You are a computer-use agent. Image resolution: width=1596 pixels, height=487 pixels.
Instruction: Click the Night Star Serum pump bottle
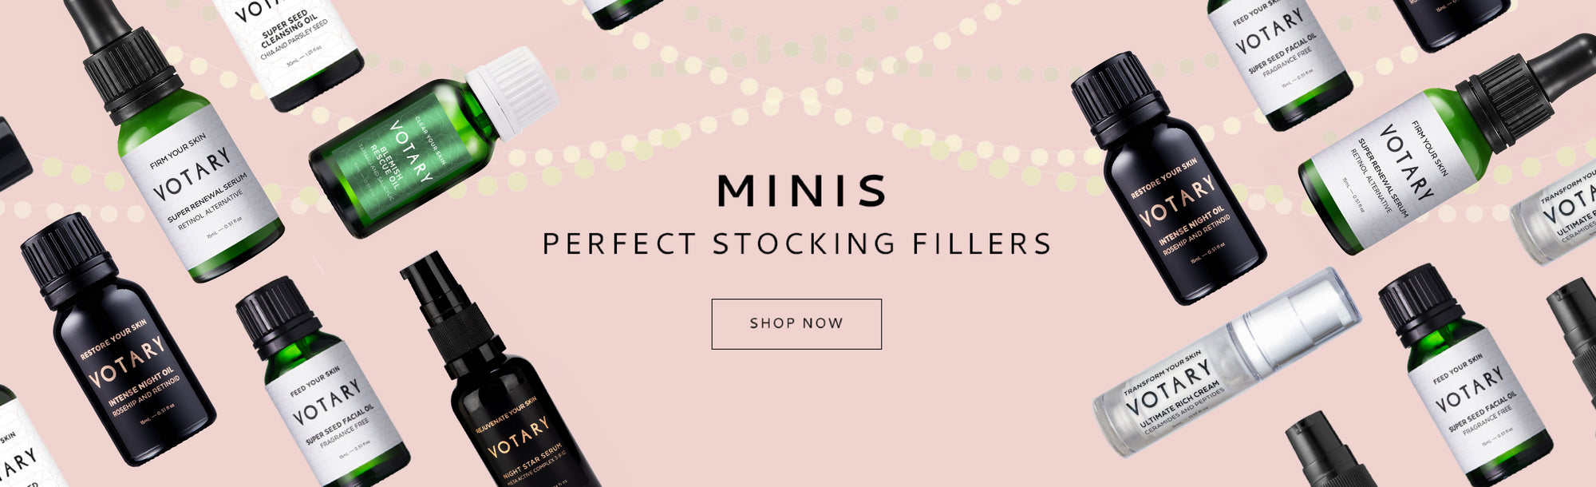pos(499,375)
